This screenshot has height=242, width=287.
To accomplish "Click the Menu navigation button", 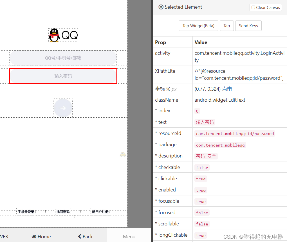I will tap(129, 236).
